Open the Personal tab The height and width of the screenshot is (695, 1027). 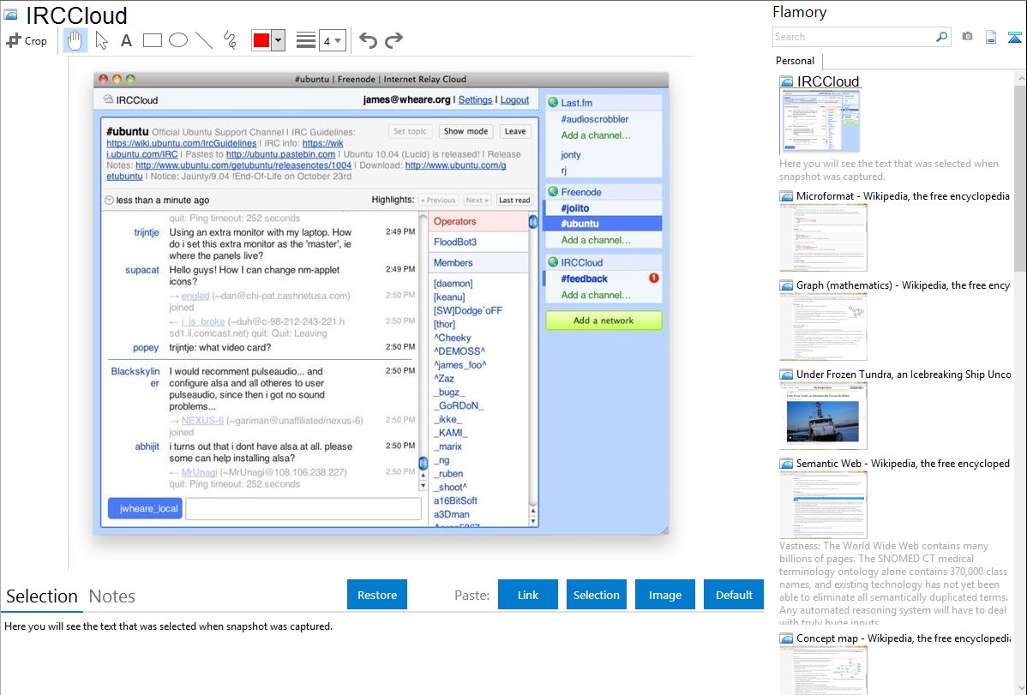point(796,60)
